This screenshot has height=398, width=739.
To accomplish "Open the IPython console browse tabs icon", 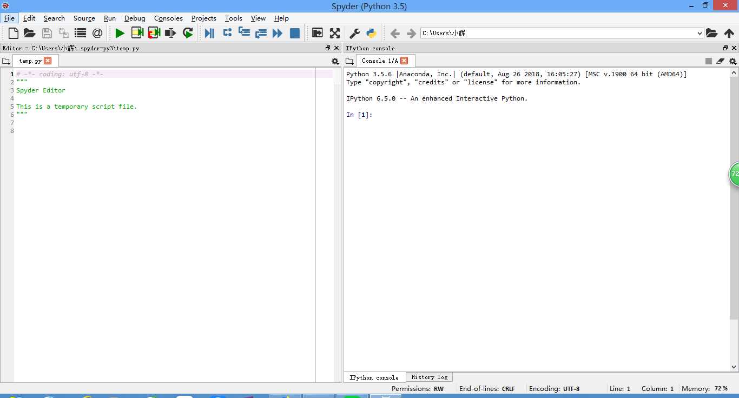I will coord(349,61).
